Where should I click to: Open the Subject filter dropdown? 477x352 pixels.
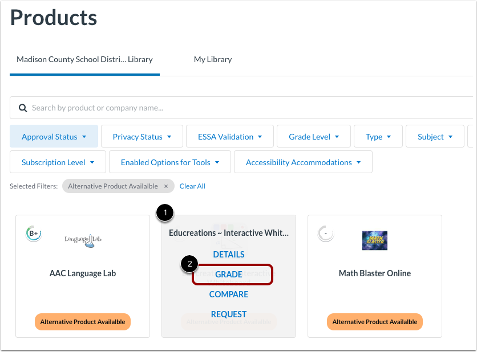pyautogui.click(x=435, y=136)
